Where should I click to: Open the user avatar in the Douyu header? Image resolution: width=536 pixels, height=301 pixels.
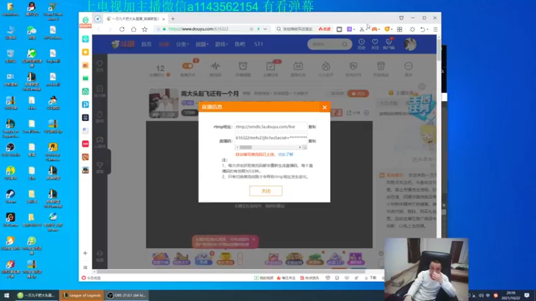[x=409, y=44]
